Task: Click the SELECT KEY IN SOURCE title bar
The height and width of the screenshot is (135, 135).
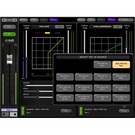Action: click(93, 57)
